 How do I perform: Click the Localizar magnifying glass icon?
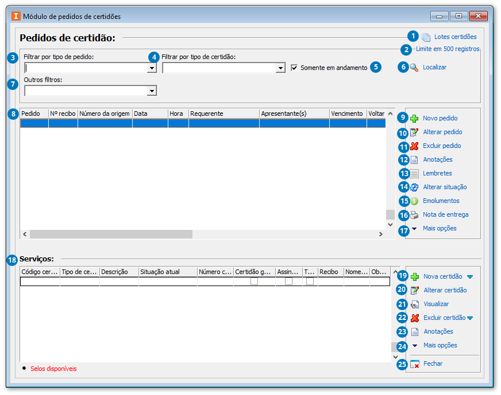click(x=414, y=68)
